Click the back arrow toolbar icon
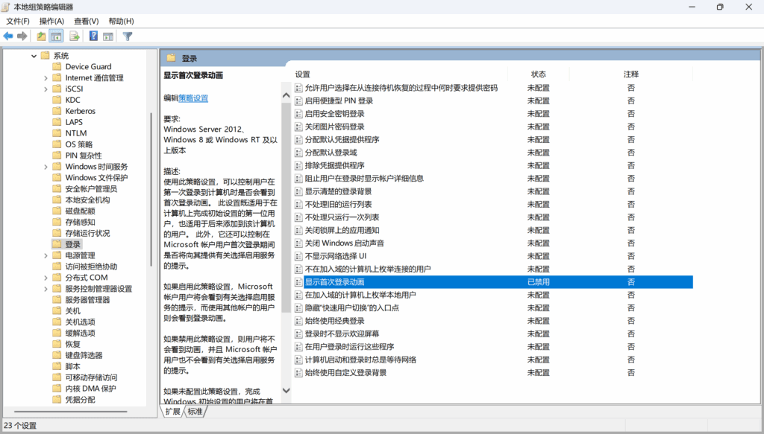The height and width of the screenshot is (434, 764). 8,36
